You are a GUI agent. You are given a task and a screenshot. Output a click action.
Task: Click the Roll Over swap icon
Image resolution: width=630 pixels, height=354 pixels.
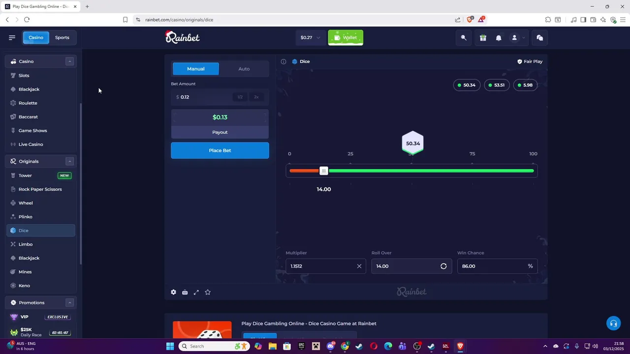click(443, 266)
